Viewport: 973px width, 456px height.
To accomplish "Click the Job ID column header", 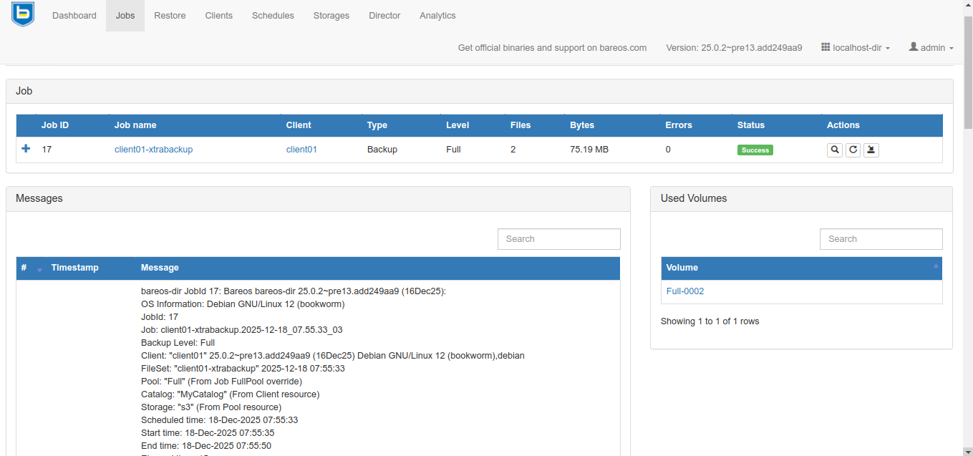I will 55,125.
